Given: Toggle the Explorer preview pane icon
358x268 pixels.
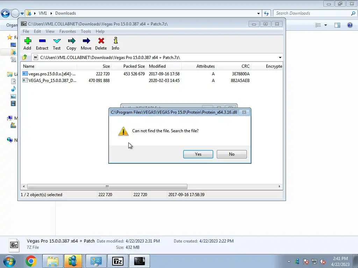Looking at the screenshot, I should pyautogui.click(x=337, y=25).
